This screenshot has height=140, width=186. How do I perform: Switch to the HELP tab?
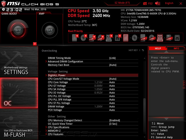pos(158,48)
